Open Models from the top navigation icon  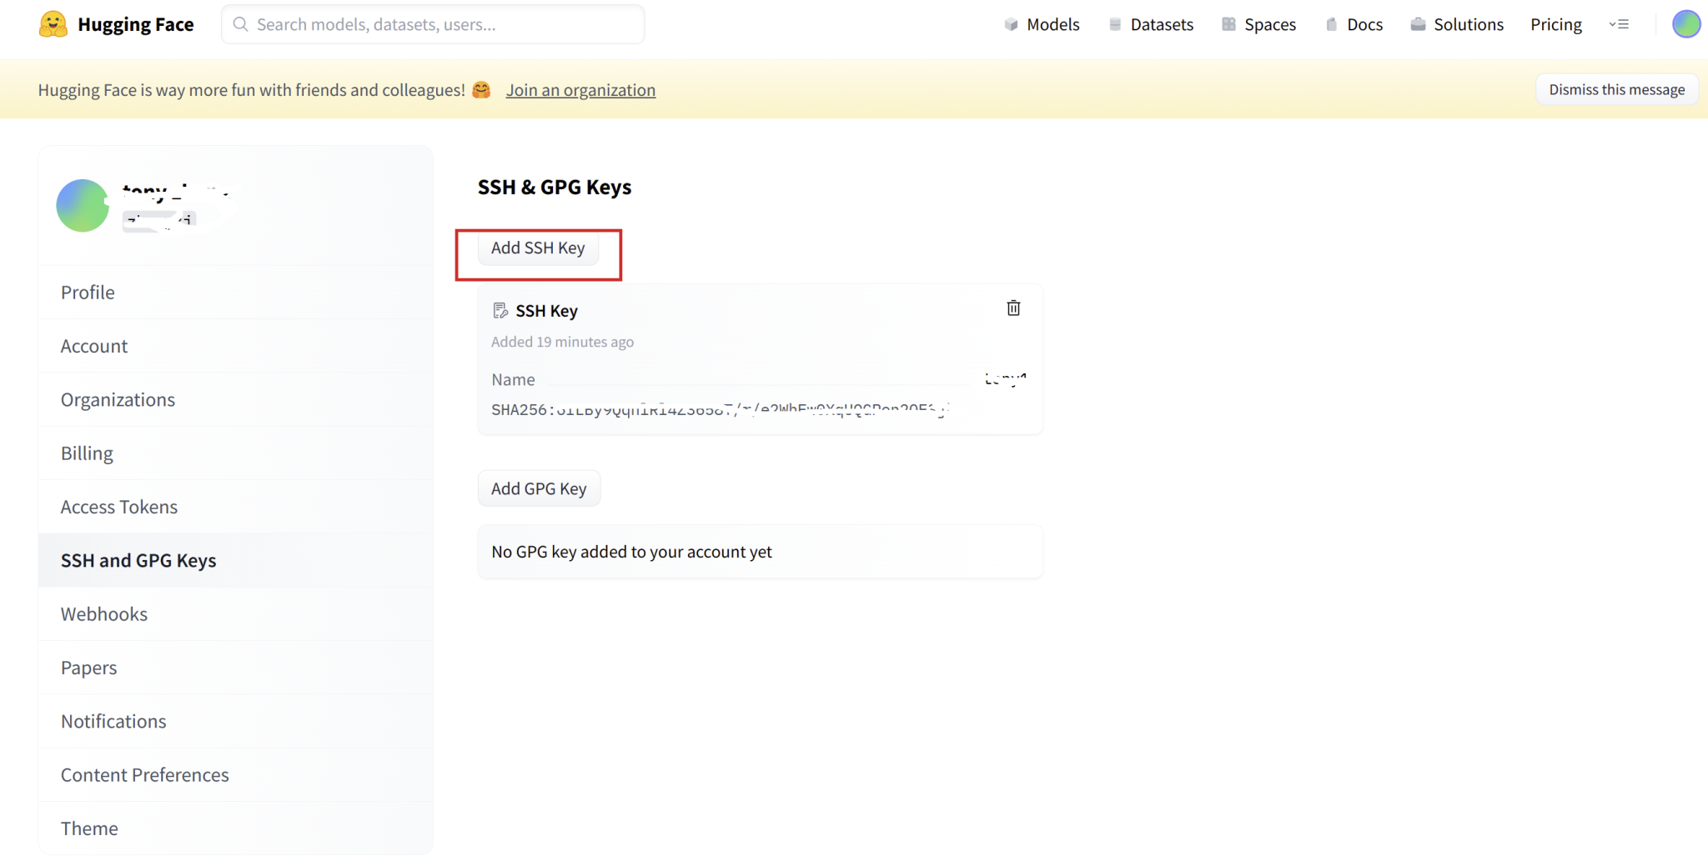pyautogui.click(x=1010, y=24)
